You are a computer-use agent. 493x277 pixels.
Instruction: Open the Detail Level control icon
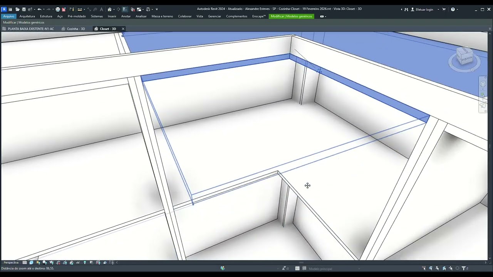25,262
